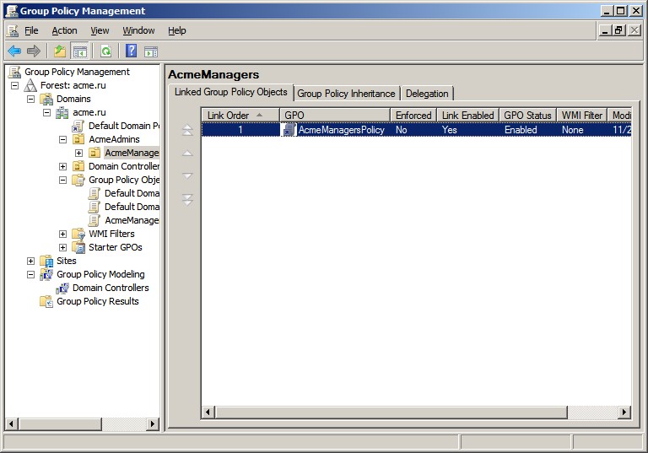Open the Action menu
The height and width of the screenshot is (453, 648).
[64, 30]
